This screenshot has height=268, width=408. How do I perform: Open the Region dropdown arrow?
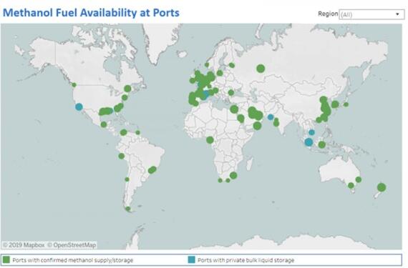point(397,14)
